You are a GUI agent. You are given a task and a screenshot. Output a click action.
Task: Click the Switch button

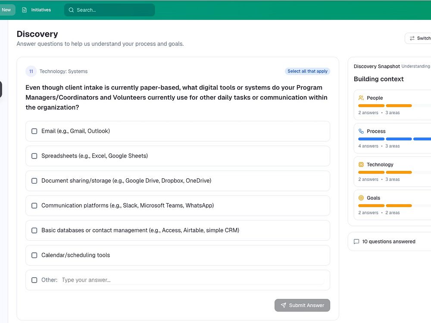[x=419, y=38]
